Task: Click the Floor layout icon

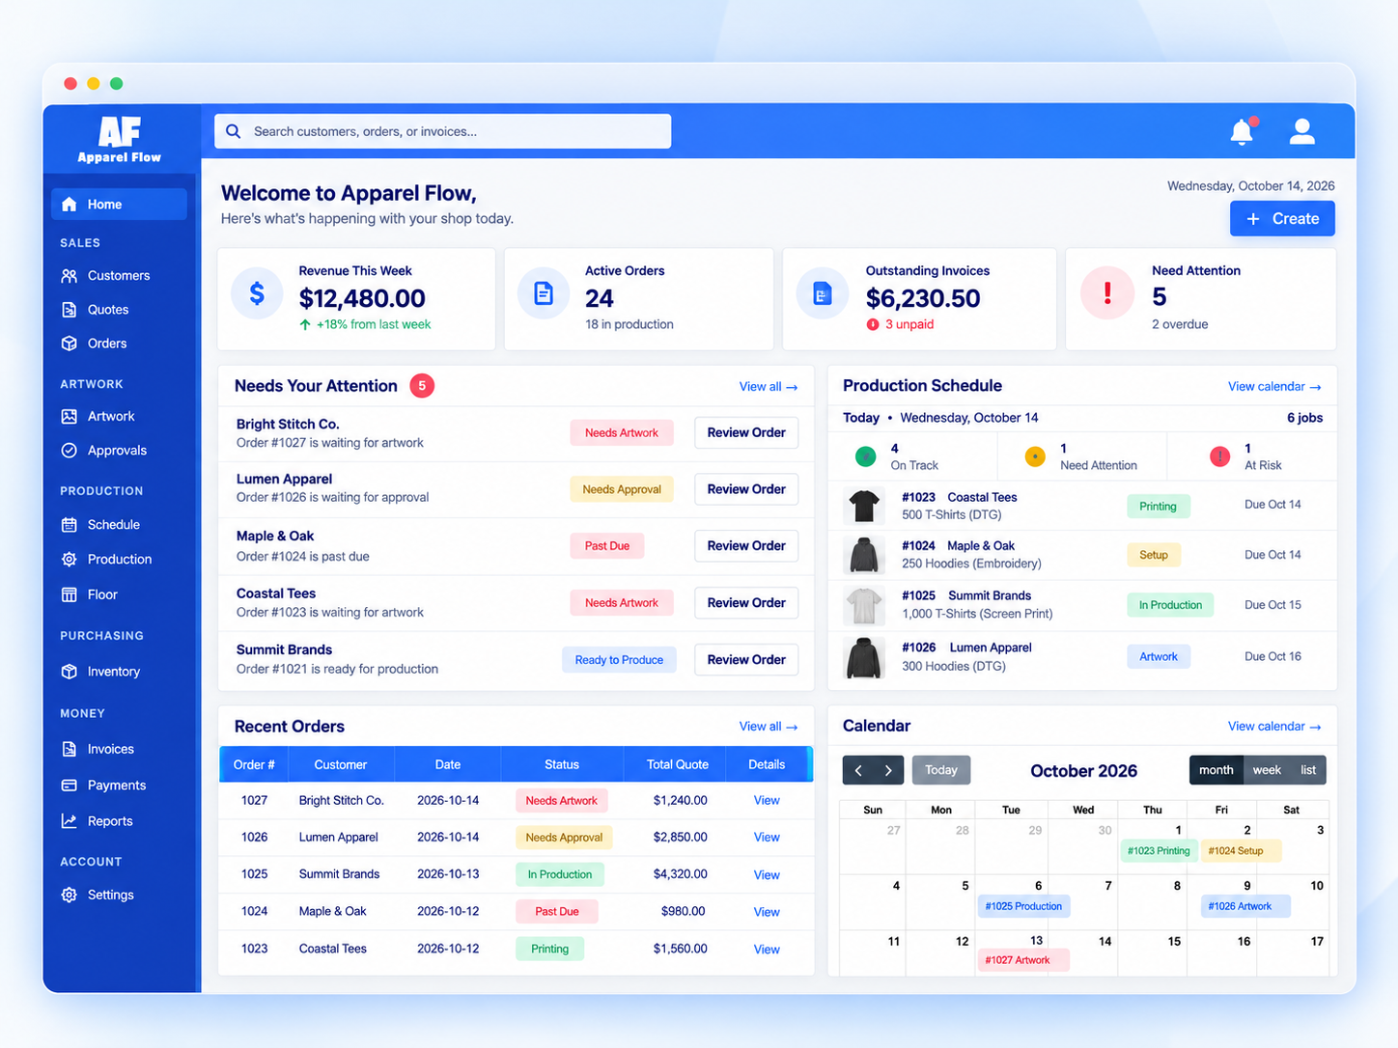Action: 70,595
